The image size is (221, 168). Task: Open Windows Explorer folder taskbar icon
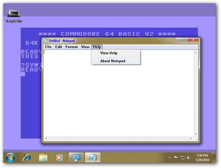click(43, 158)
